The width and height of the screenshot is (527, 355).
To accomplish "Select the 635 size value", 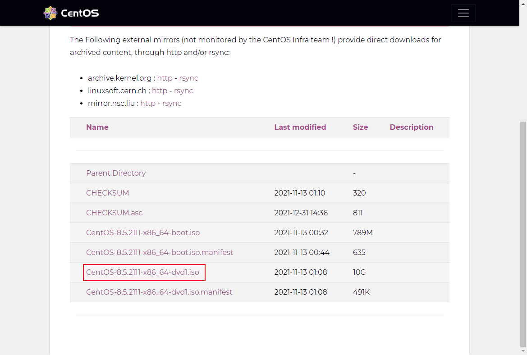I will click(359, 252).
